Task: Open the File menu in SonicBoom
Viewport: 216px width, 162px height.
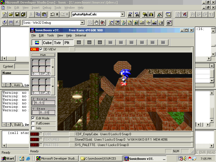Action: (x=33, y=35)
